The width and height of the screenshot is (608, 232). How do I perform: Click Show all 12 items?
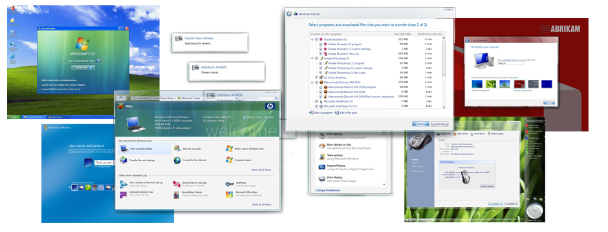(x=262, y=169)
